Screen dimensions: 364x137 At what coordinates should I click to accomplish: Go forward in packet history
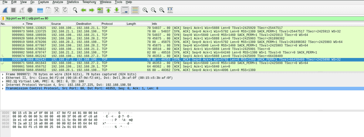[92, 10]
